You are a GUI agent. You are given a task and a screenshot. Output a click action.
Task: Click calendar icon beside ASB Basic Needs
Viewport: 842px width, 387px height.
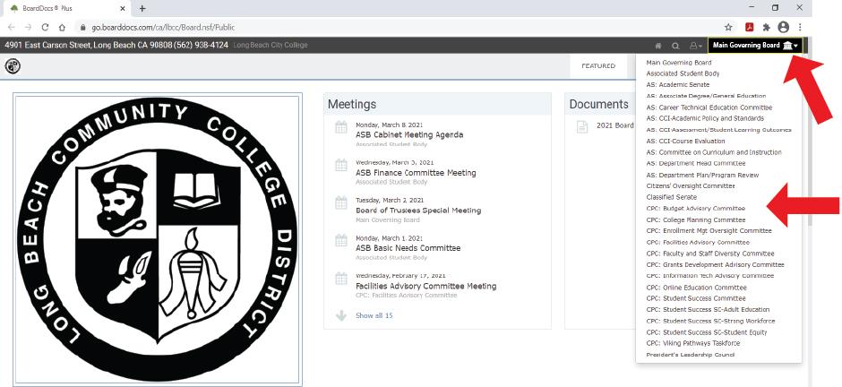(341, 240)
